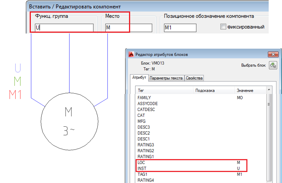Click the Подсказка column header
Screen dimensions: 282x183
[214, 91]
